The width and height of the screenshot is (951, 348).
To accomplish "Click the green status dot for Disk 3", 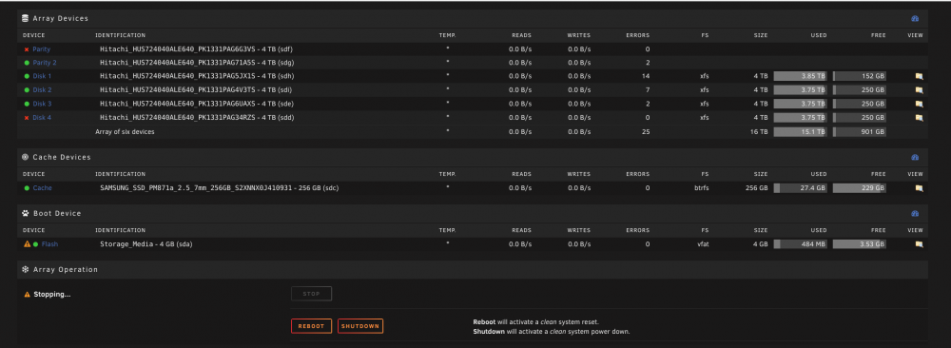I will pyautogui.click(x=26, y=104).
